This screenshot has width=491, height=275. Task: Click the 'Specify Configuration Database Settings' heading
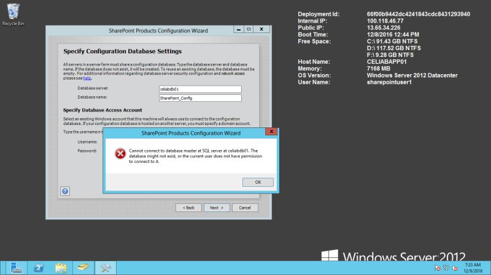coord(122,51)
